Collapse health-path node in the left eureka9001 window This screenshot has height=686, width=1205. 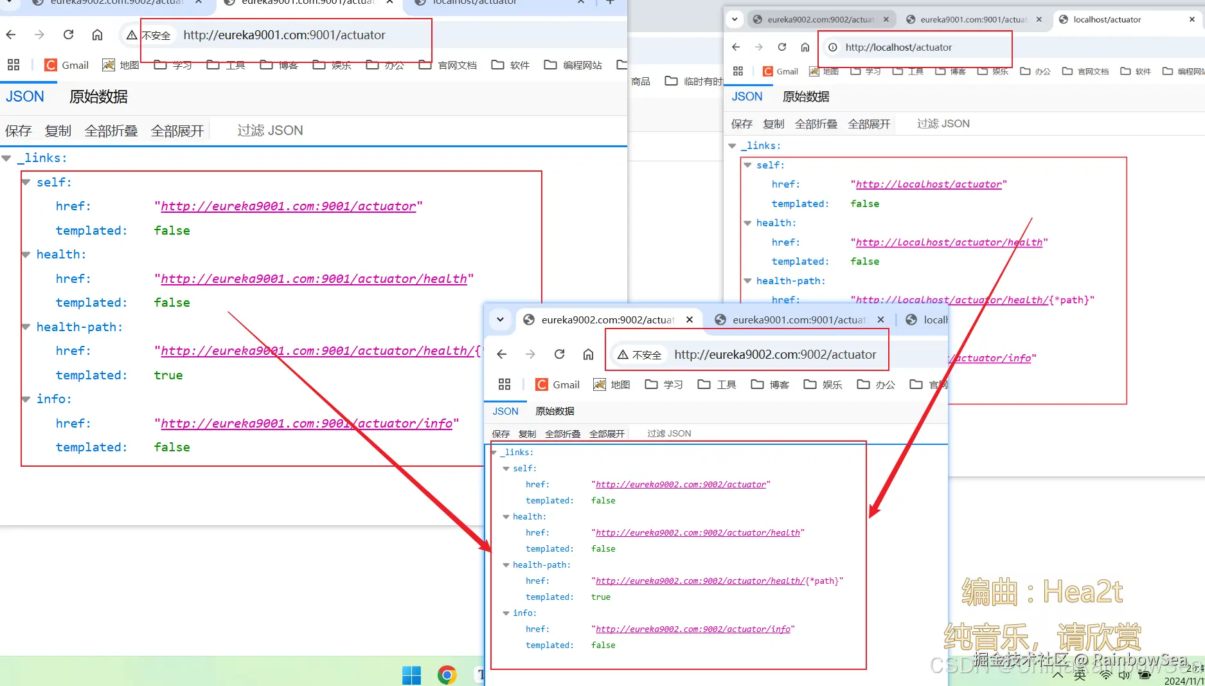pyautogui.click(x=26, y=327)
